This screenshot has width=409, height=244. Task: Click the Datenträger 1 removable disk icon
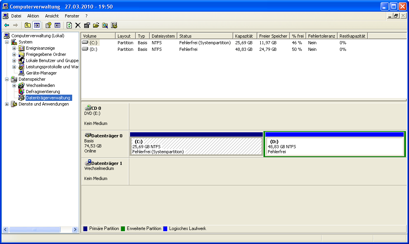[x=88, y=163]
